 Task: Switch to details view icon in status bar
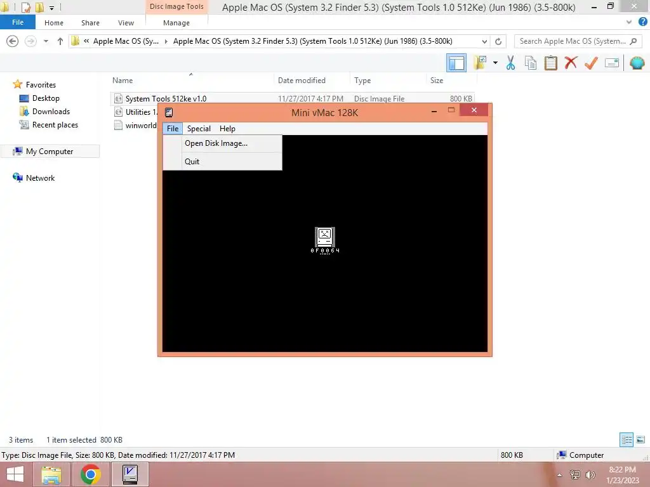(x=627, y=439)
